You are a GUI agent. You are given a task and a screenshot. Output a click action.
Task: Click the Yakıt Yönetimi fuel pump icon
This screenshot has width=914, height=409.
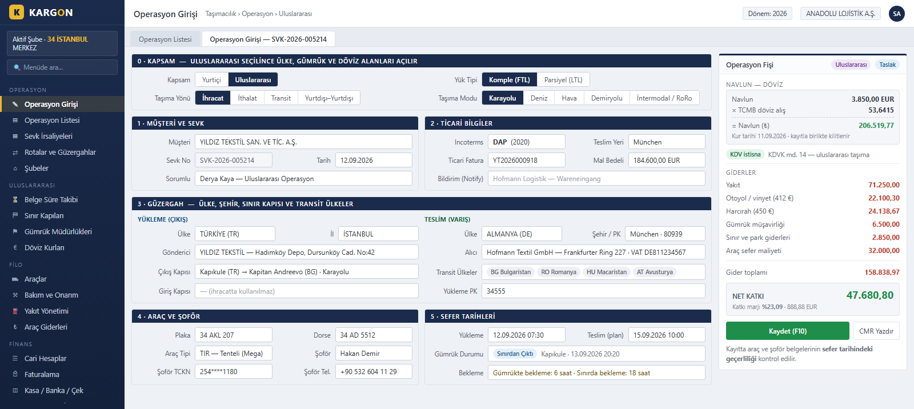click(15, 311)
